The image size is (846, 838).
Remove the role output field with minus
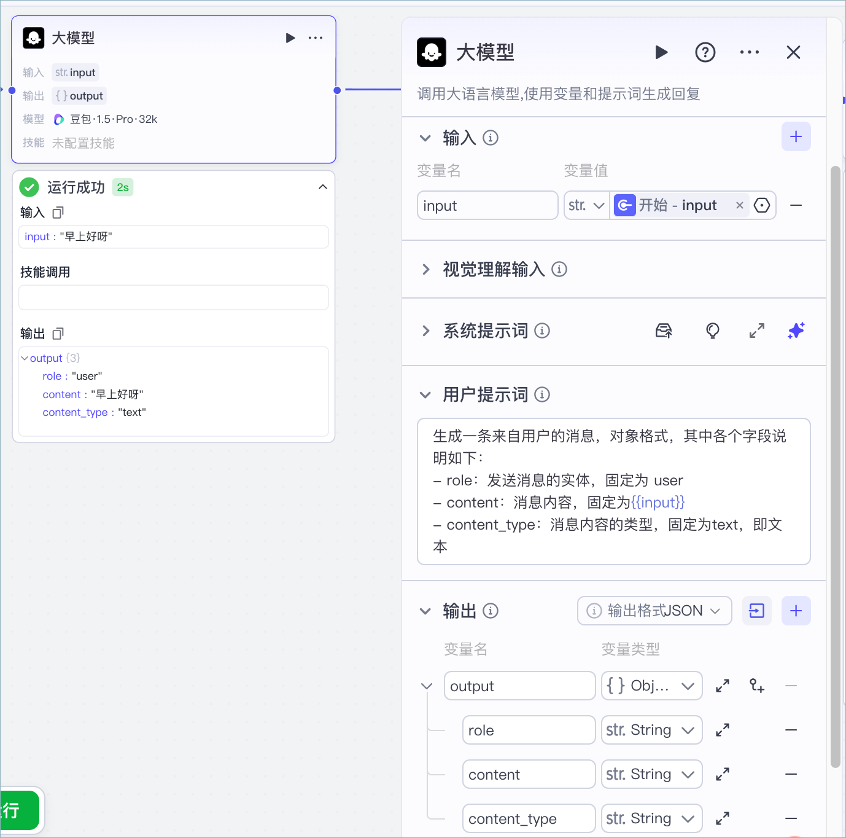tap(791, 730)
